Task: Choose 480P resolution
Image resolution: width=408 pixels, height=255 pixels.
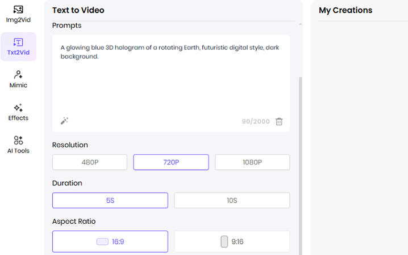Action: click(x=90, y=163)
